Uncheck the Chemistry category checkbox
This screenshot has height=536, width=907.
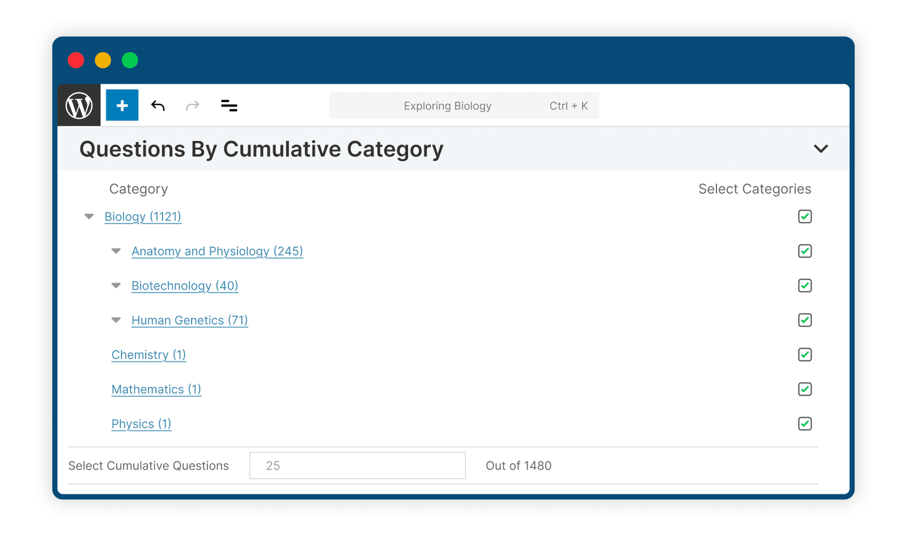(805, 355)
